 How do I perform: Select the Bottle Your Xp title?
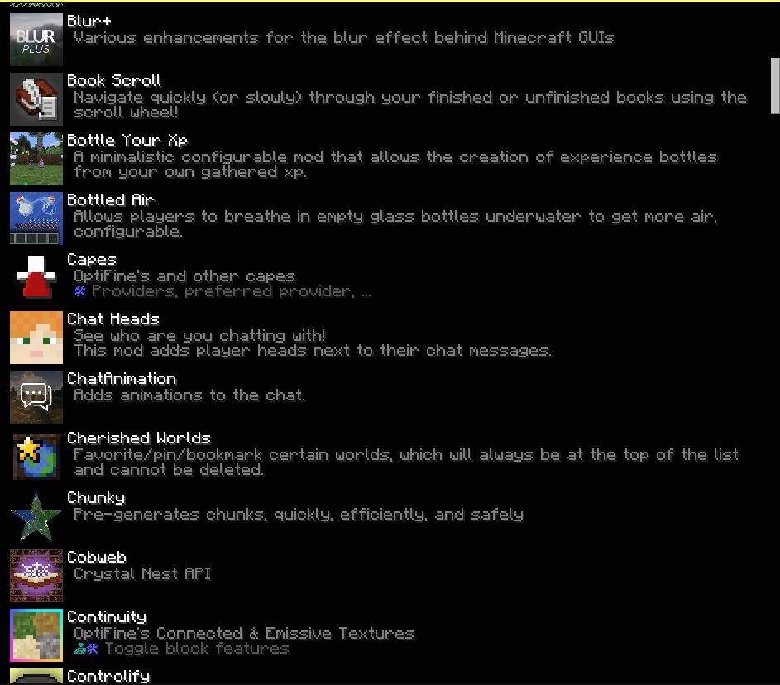(x=127, y=141)
